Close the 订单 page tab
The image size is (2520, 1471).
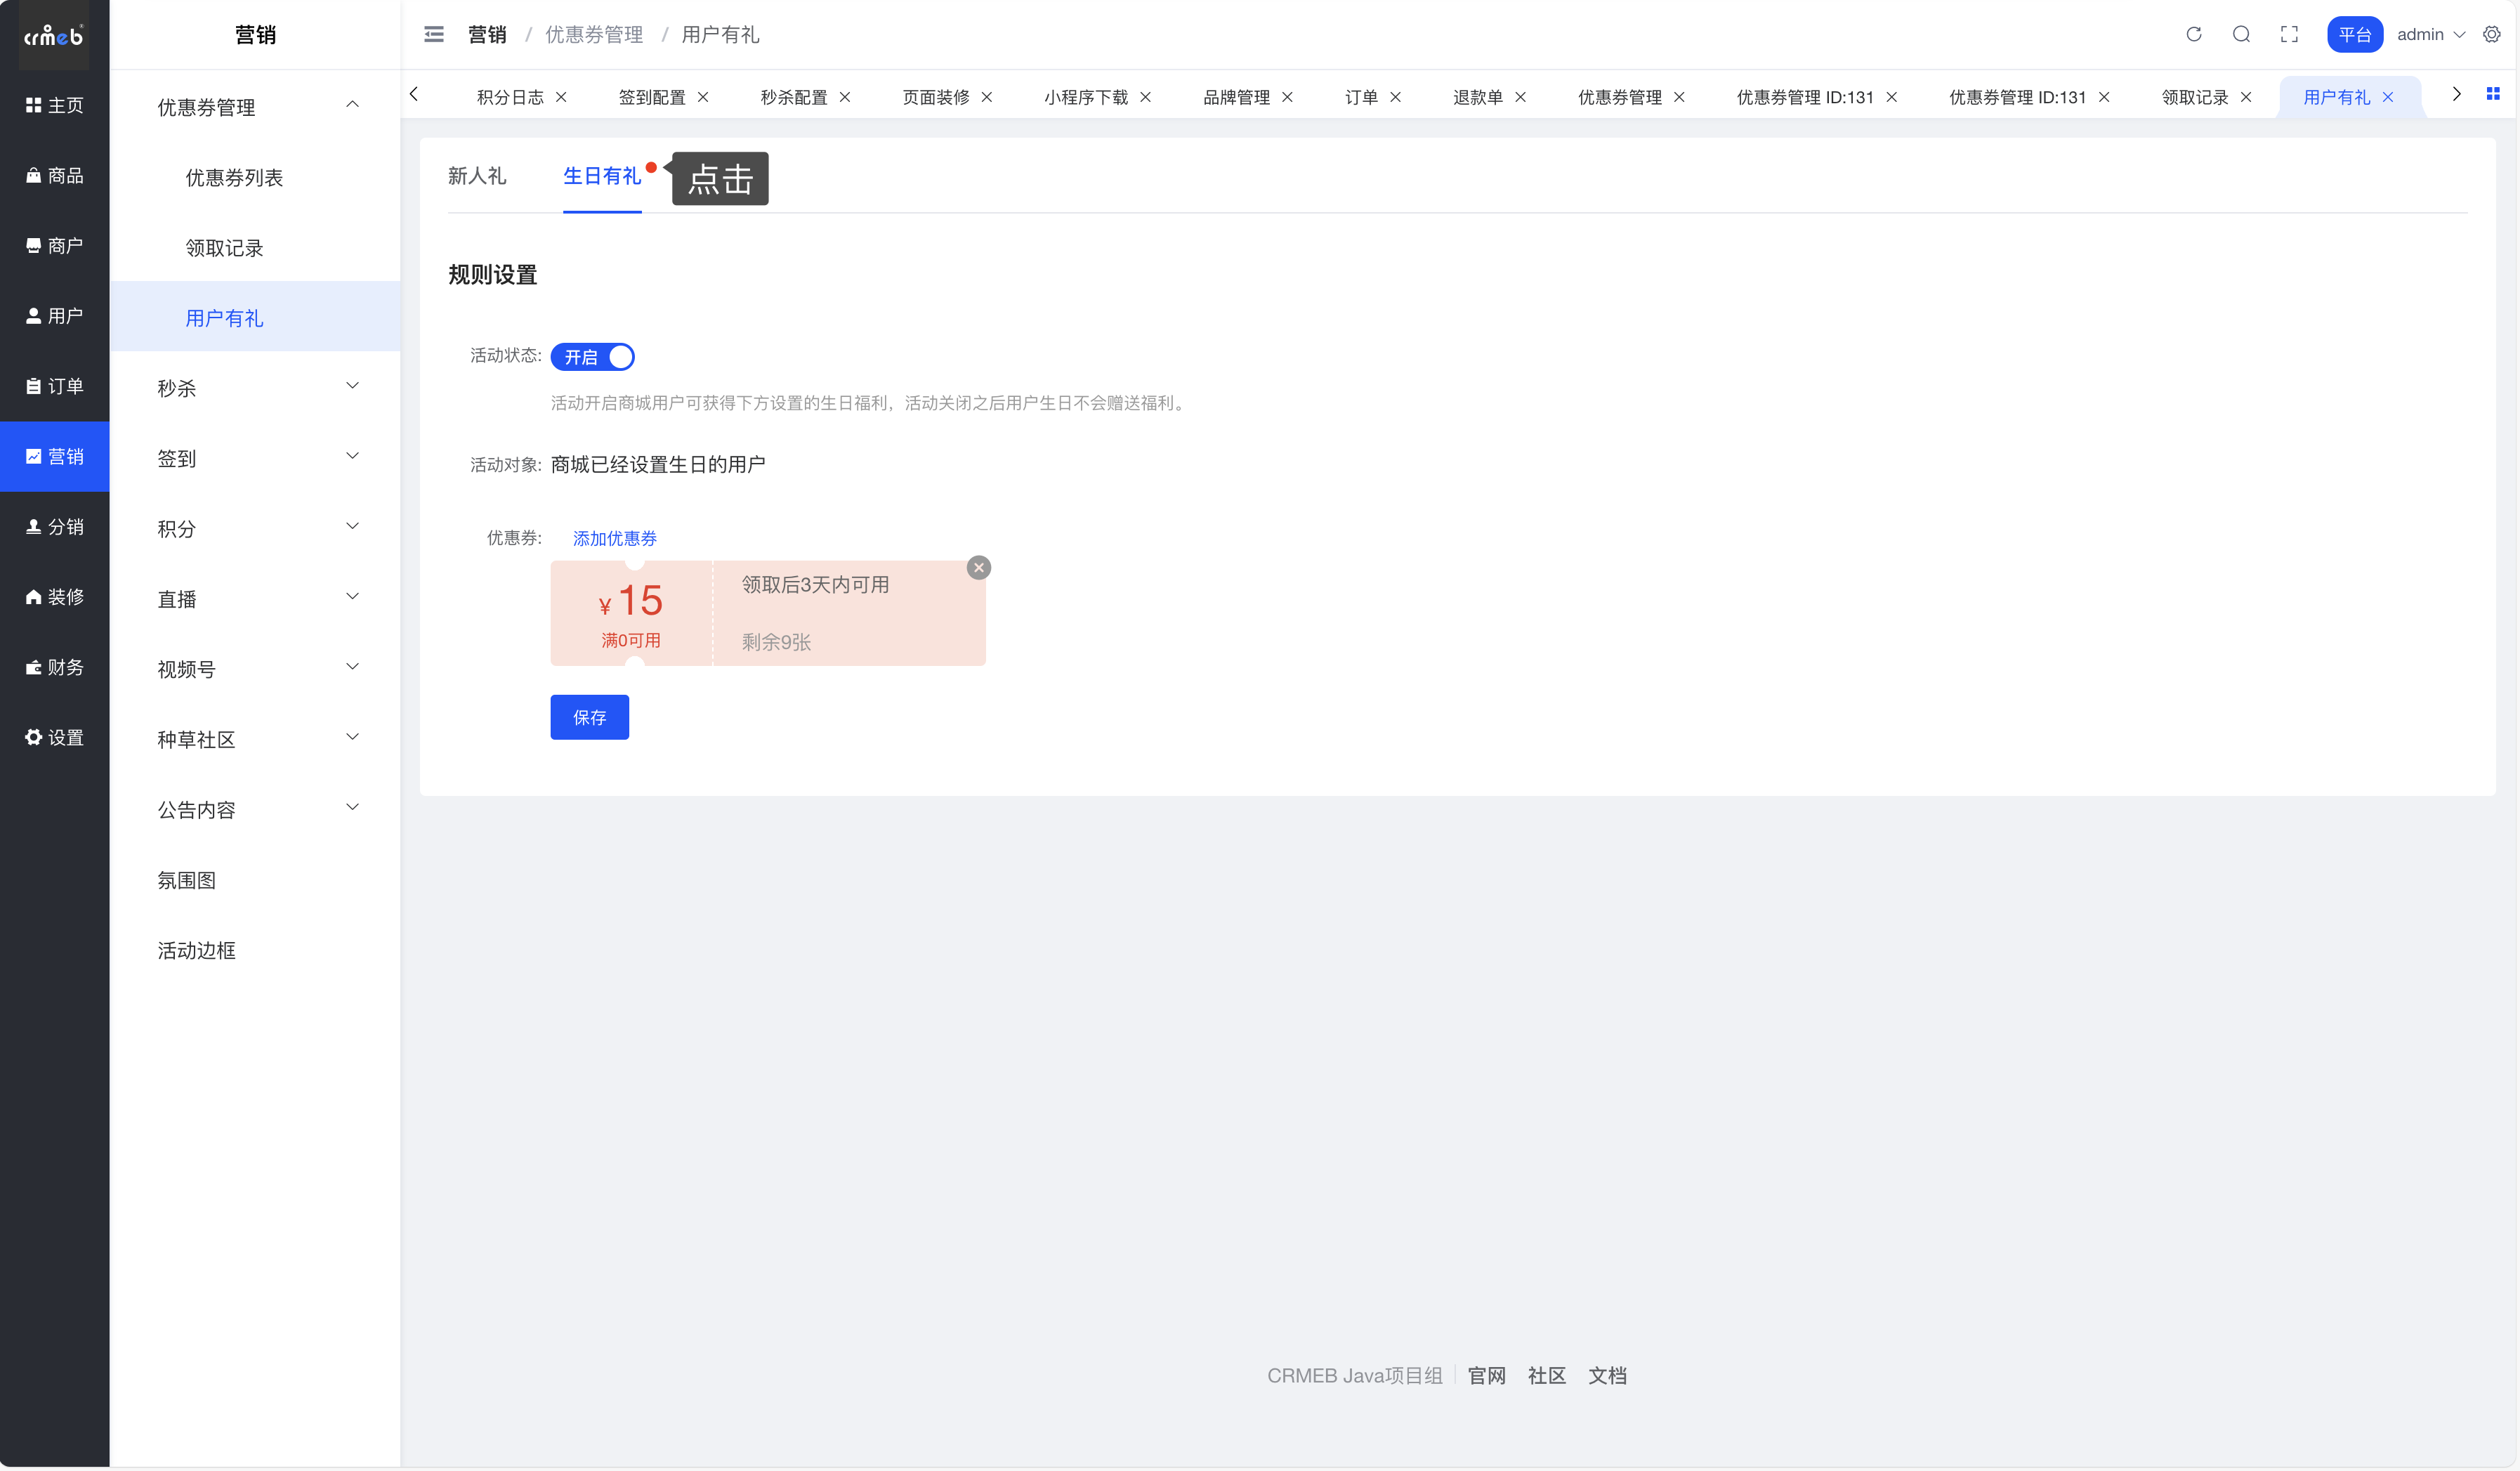pyautogui.click(x=1396, y=97)
